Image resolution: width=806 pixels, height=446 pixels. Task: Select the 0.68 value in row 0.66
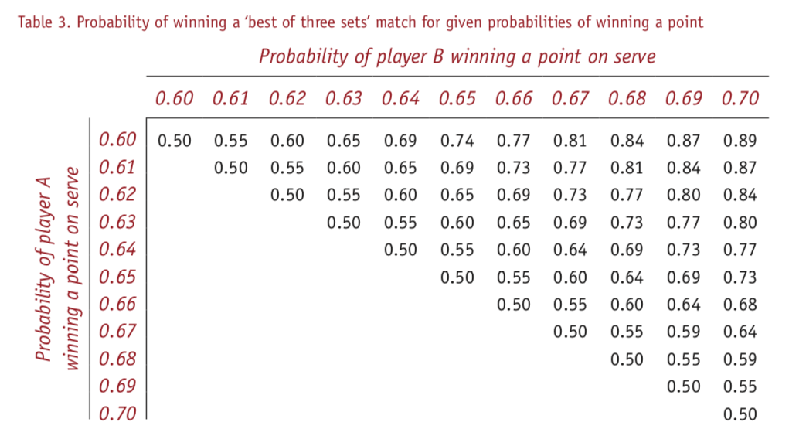(740, 305)
